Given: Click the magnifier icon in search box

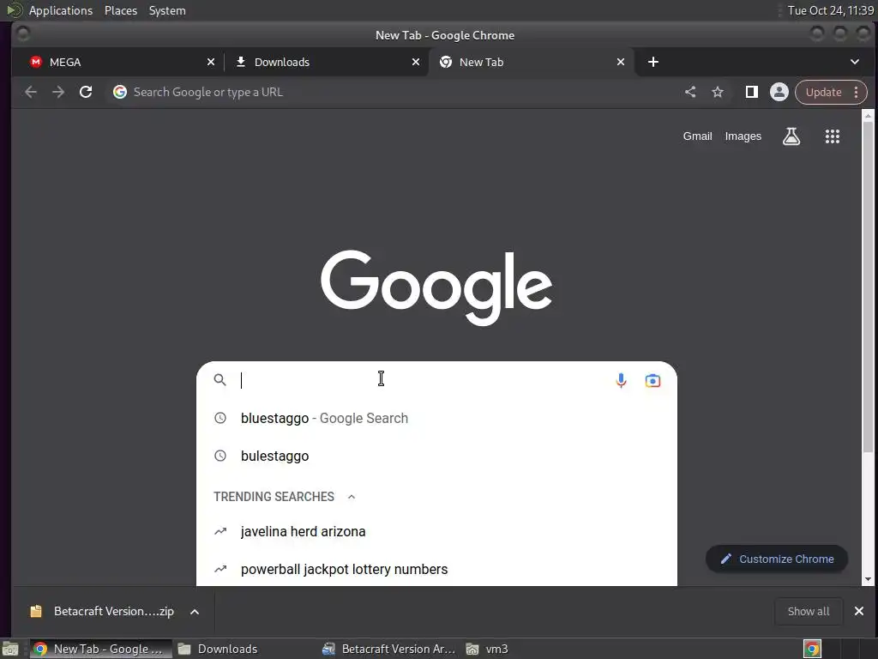Looking at the screenshot, I should [220, 380].
